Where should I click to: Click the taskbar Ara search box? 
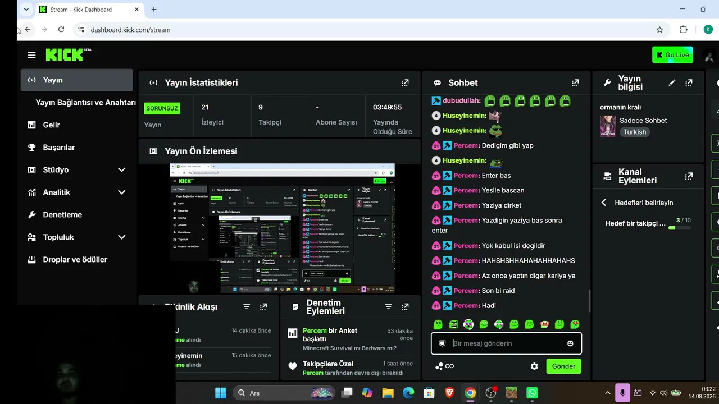click(284, 393)
